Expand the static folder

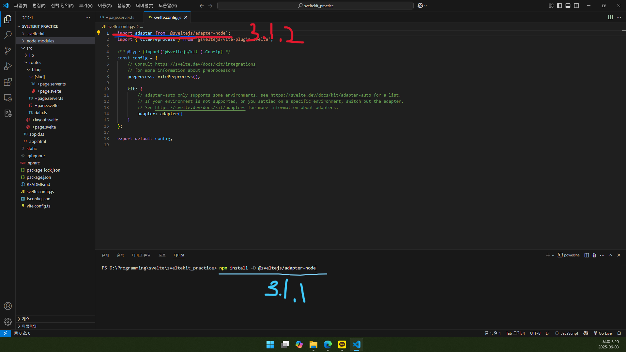(55, 148)
